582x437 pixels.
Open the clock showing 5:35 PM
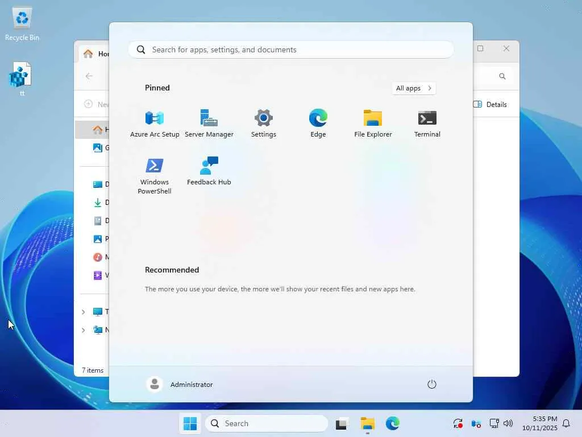(540, 423)
